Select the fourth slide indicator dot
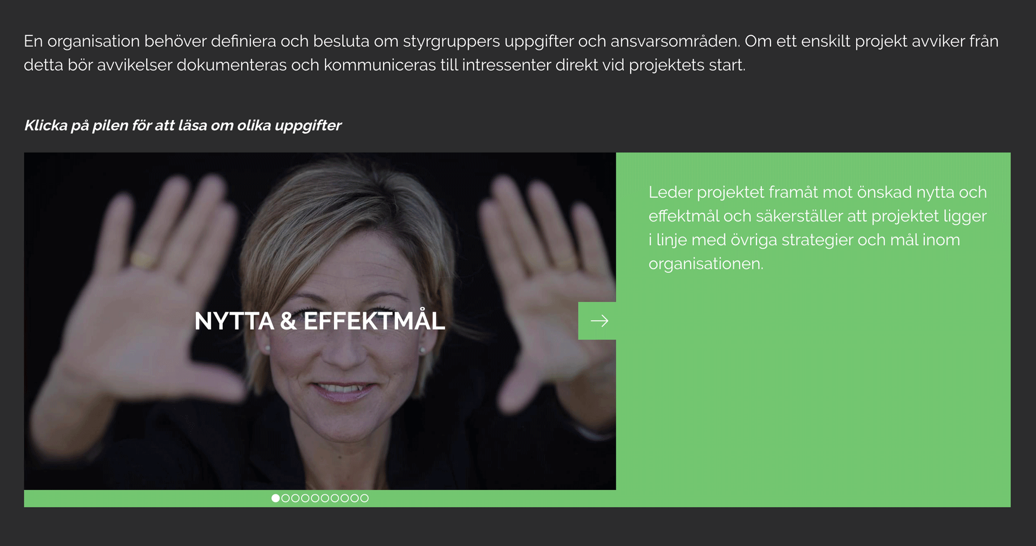This screenshot has height=546, width=1036. point(305,498)
